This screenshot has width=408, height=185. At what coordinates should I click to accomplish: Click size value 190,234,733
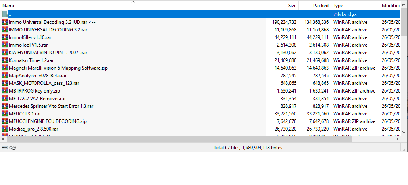tap(284, 22)
